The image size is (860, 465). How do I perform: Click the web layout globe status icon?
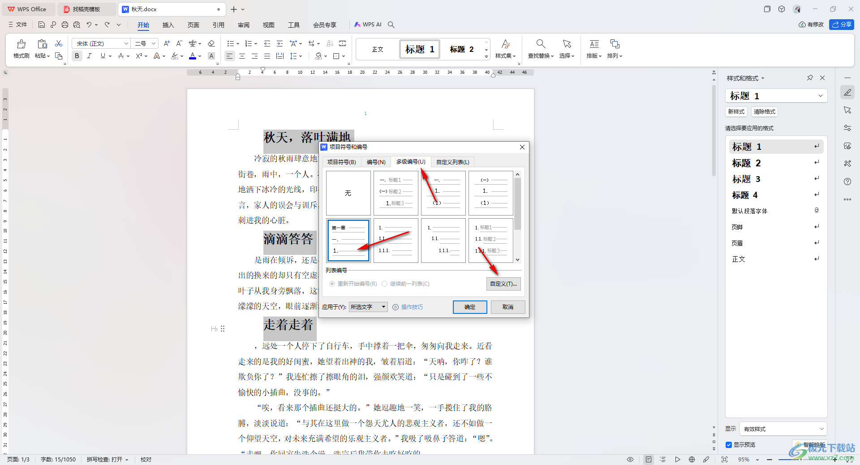tap(692, 459)
